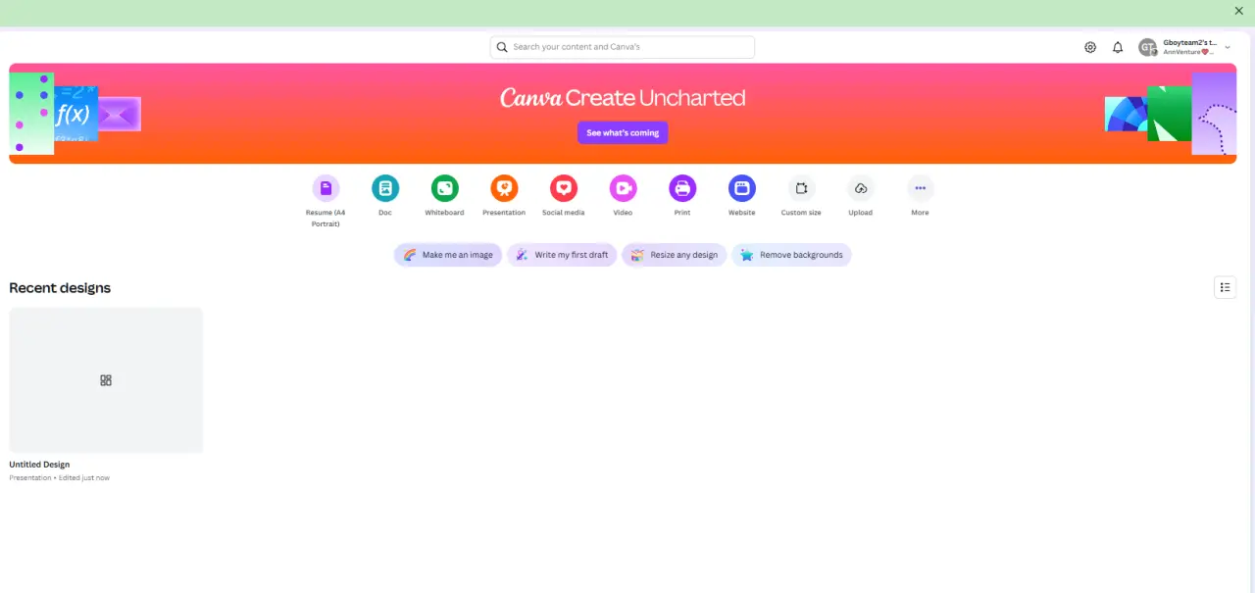Open the Doc design type
This screenshot has height=593, width=1255.
(x=385, y=188)
